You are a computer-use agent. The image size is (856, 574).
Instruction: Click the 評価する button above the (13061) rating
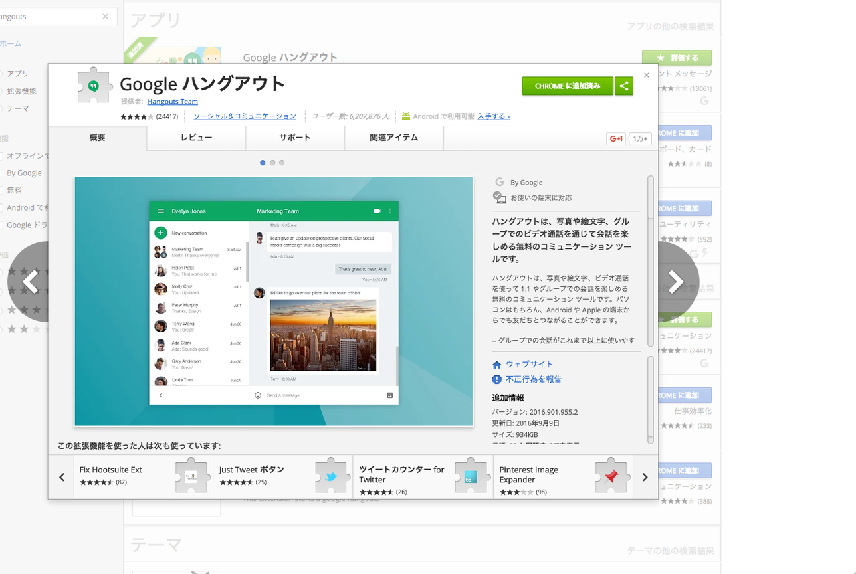(677, 58)
